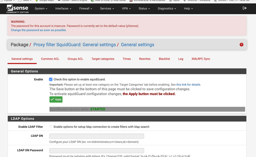The height and width of the screenshot is (157, 256).
Task: Click the logout icon in navbar
Action: (245, 8)
